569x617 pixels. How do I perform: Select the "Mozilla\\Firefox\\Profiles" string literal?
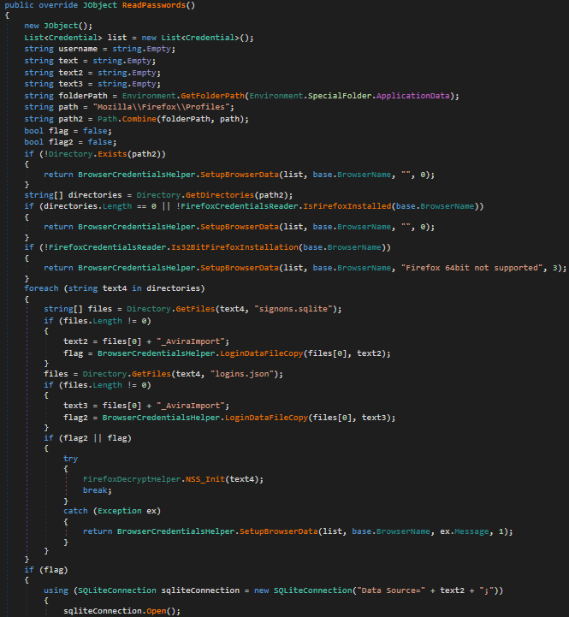pyautogui.click(x=163, y=107)
